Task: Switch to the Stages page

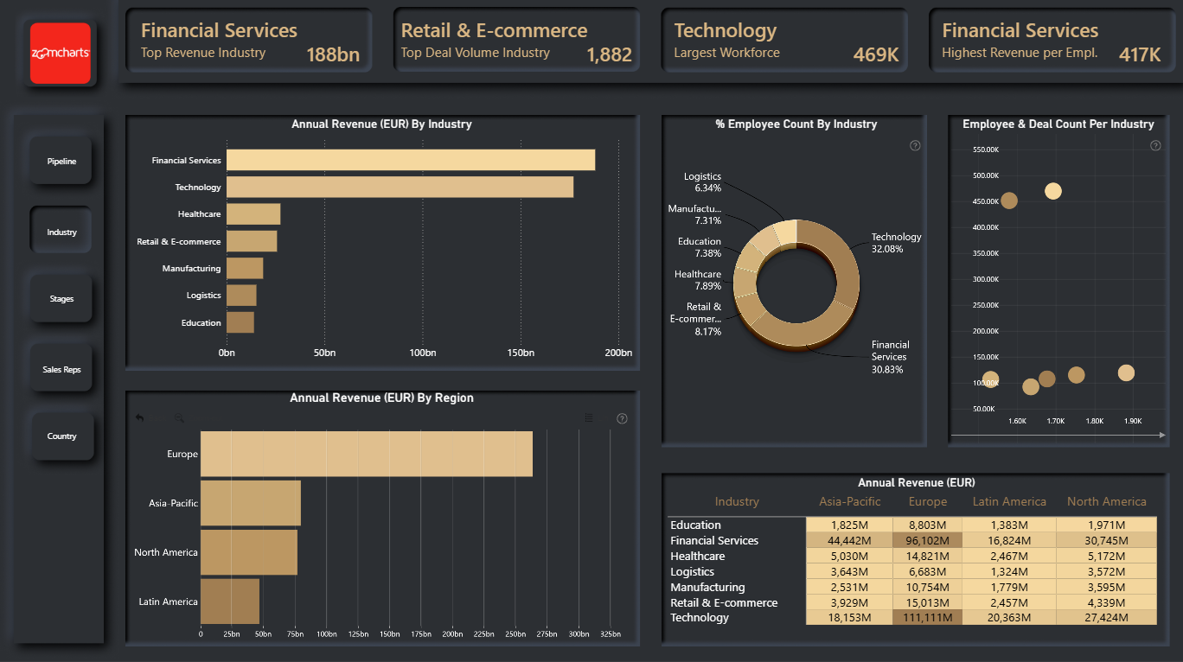Action: click(61, 299)
